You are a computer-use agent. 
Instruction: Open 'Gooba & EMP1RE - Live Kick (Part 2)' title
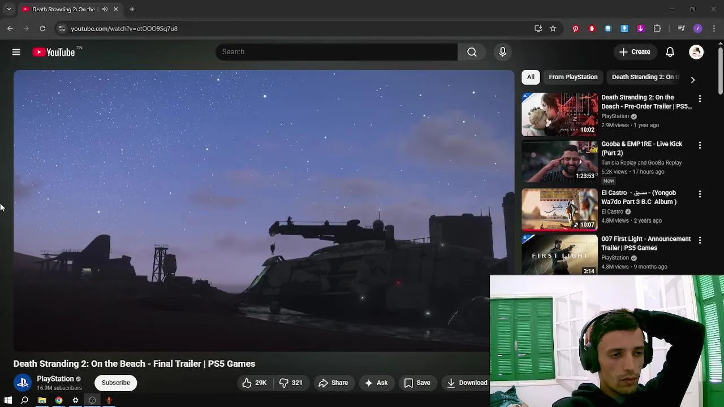(642, 148)
